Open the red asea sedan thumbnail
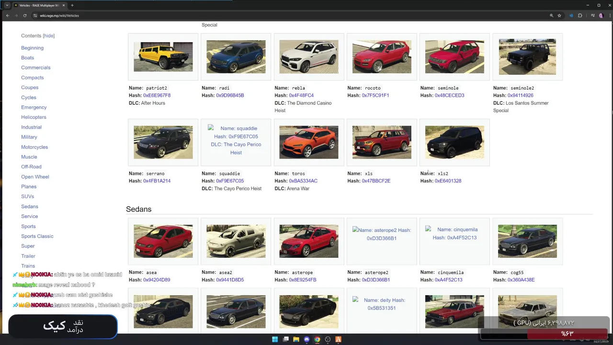The image size is (613, 345). click(x=163, y=241)
